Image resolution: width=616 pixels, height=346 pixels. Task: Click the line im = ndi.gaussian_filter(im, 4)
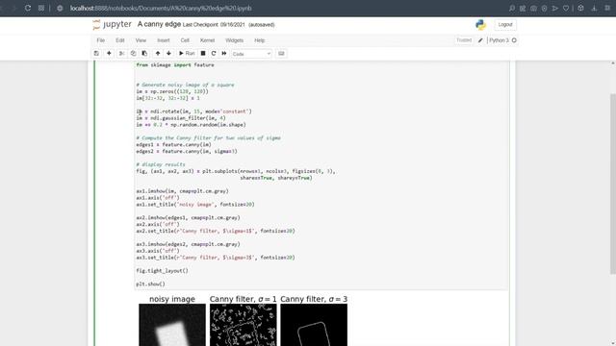coord(181,118)
